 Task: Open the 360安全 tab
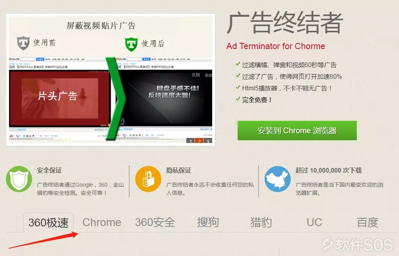[x=155, y=222]
